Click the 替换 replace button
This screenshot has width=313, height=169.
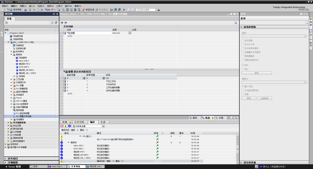[249, 98]
